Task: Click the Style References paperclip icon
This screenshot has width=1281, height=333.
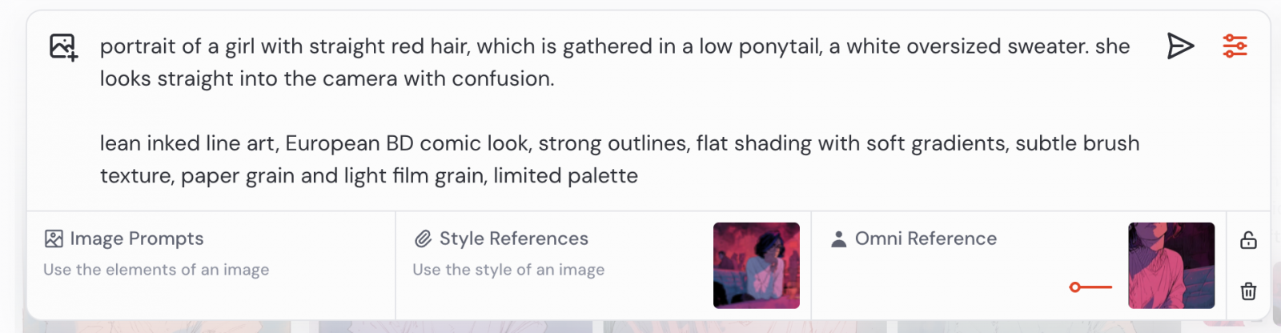Action: (423, 239)
